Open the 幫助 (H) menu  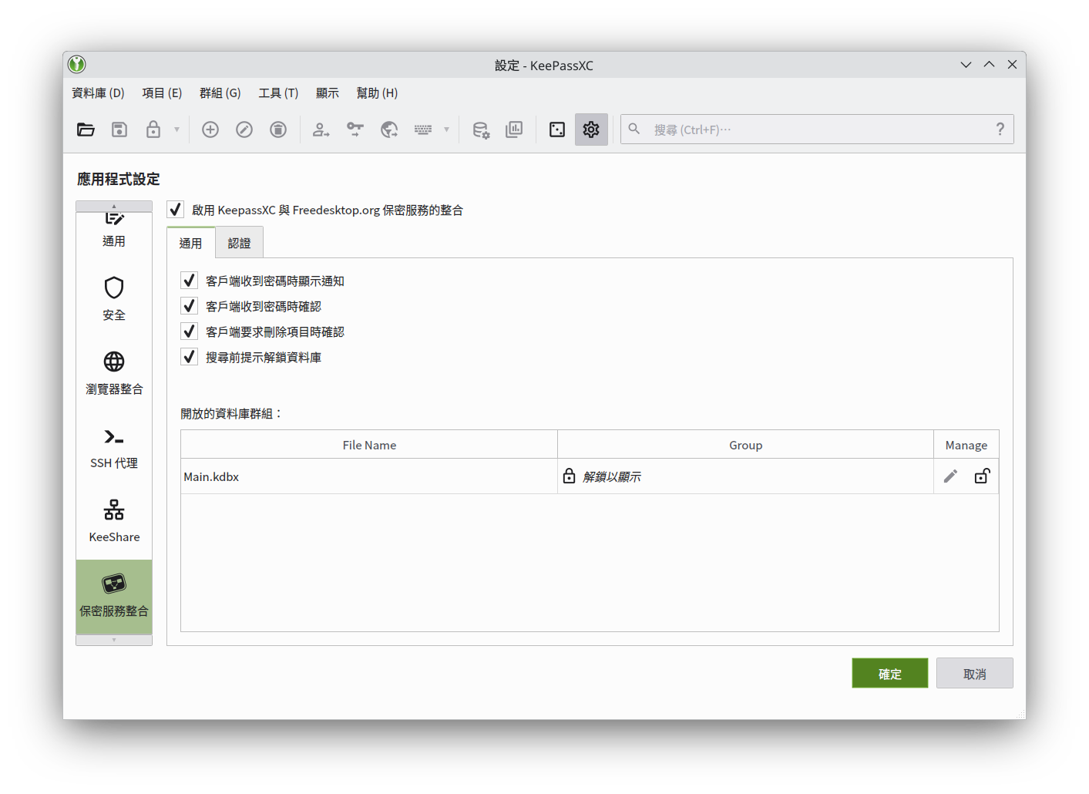point(377,93)
